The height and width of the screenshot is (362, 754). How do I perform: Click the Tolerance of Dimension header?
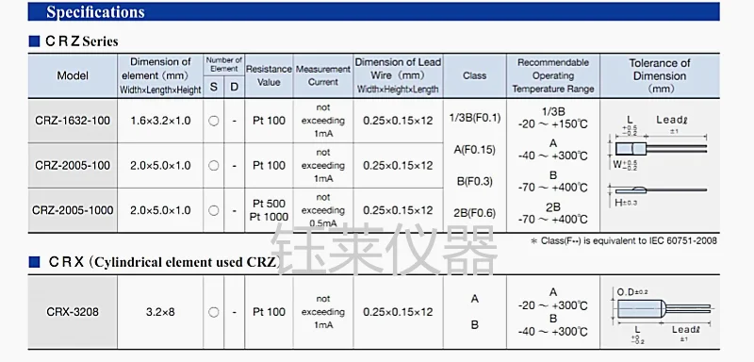pyautogui.click(x=660, y=75)
